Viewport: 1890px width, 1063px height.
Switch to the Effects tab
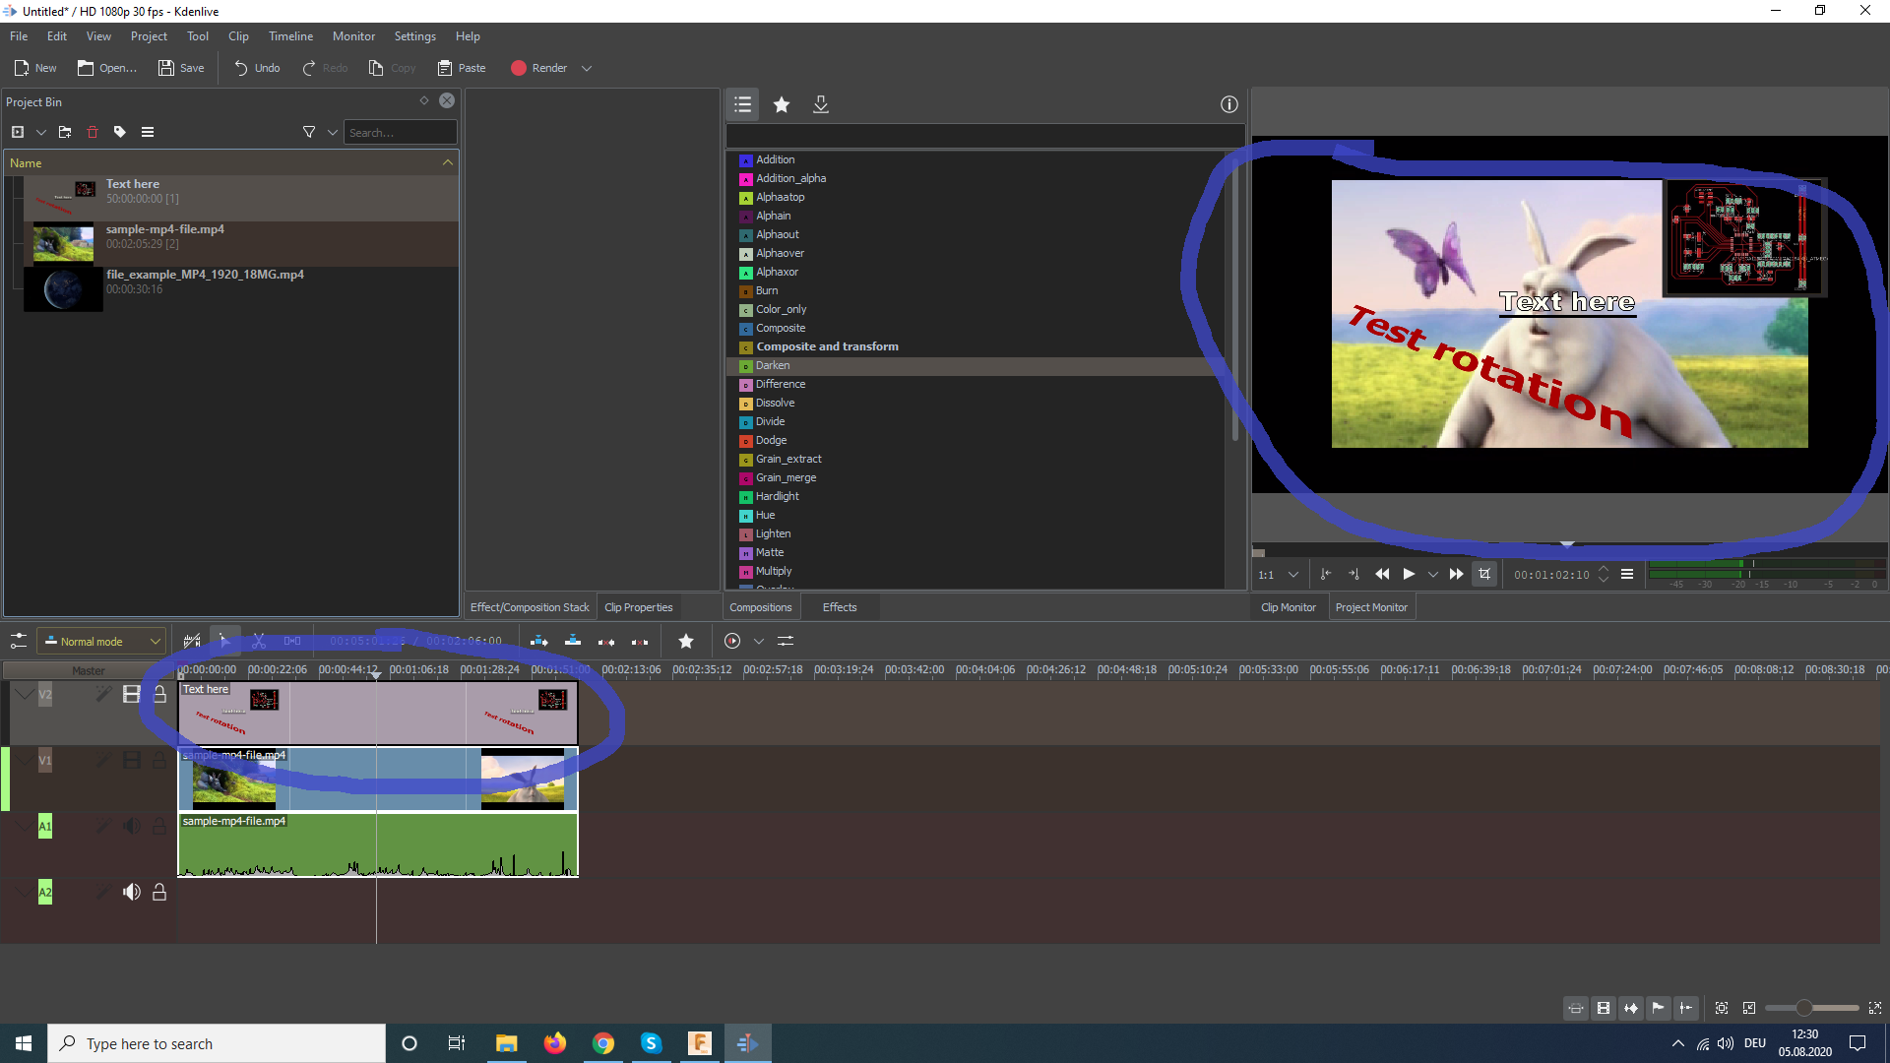coord(839,607)
